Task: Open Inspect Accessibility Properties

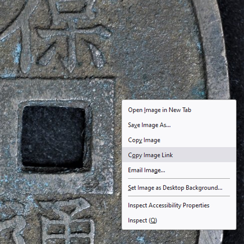Action: click(179, 205)
